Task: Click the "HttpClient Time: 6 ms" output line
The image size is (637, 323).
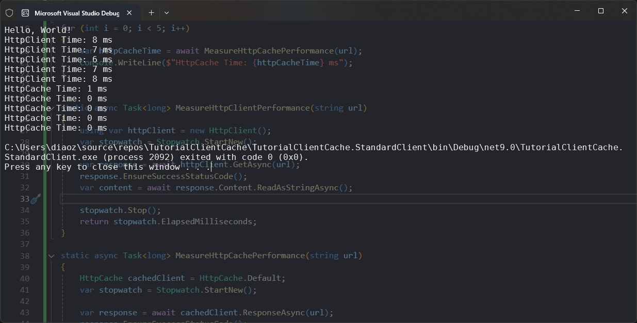Action: [x=58, y=59]
